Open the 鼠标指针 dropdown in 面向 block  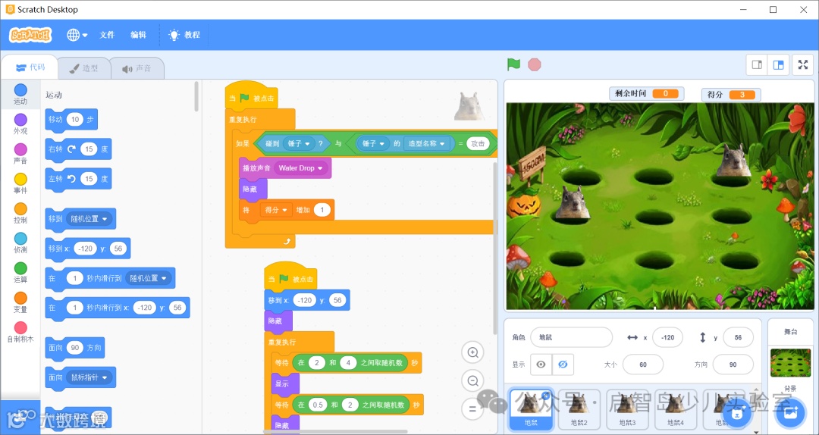pos(88,377)
